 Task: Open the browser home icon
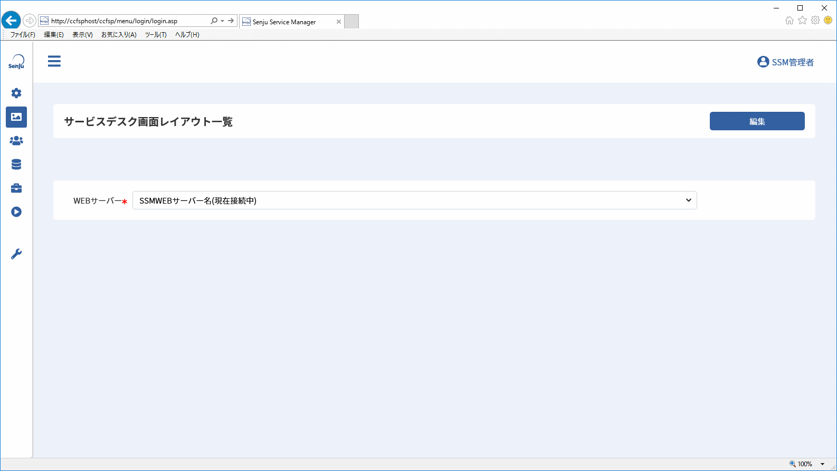[x=790, y=21]
